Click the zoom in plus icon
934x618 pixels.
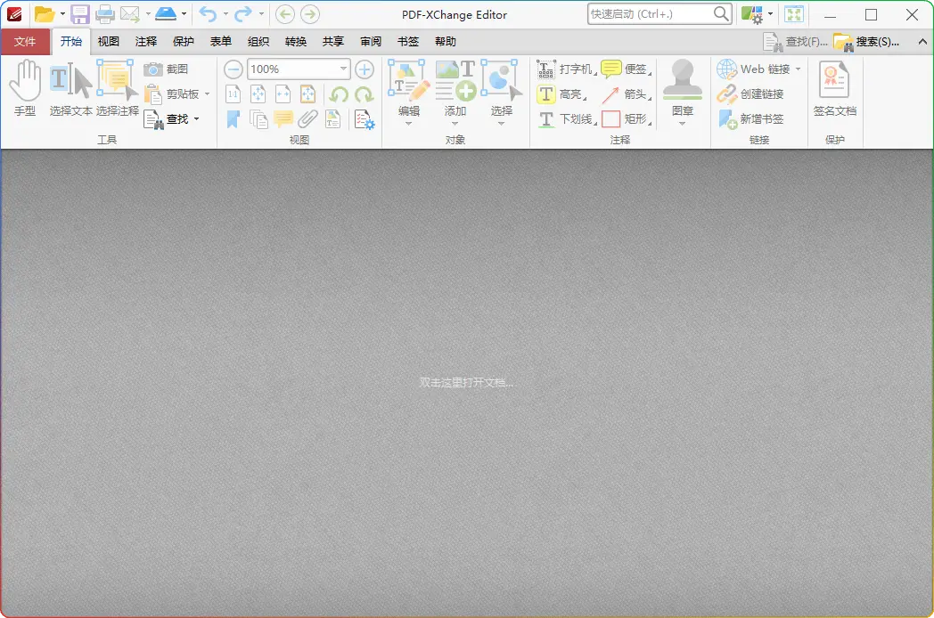(x=365, y=69)
